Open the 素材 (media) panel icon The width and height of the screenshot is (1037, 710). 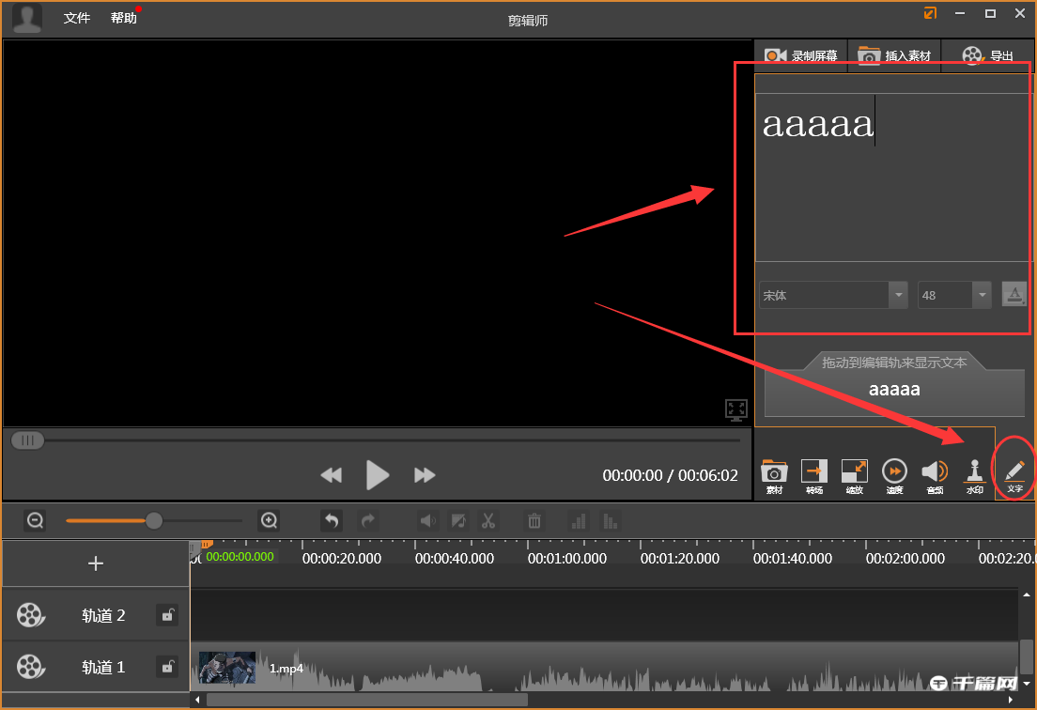coord(774,472)
